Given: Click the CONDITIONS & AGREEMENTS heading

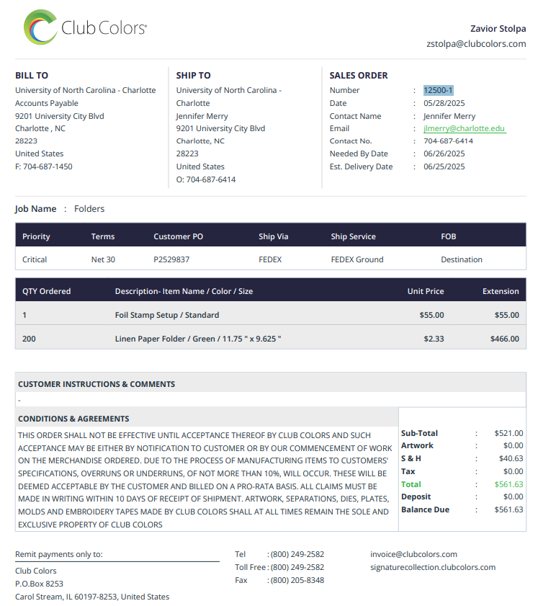Looking at the screenshot, I should click(73, 419).
